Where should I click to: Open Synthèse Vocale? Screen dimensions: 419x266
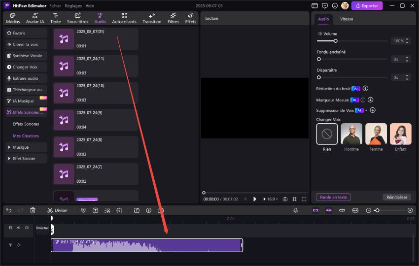tap(26, 56)
